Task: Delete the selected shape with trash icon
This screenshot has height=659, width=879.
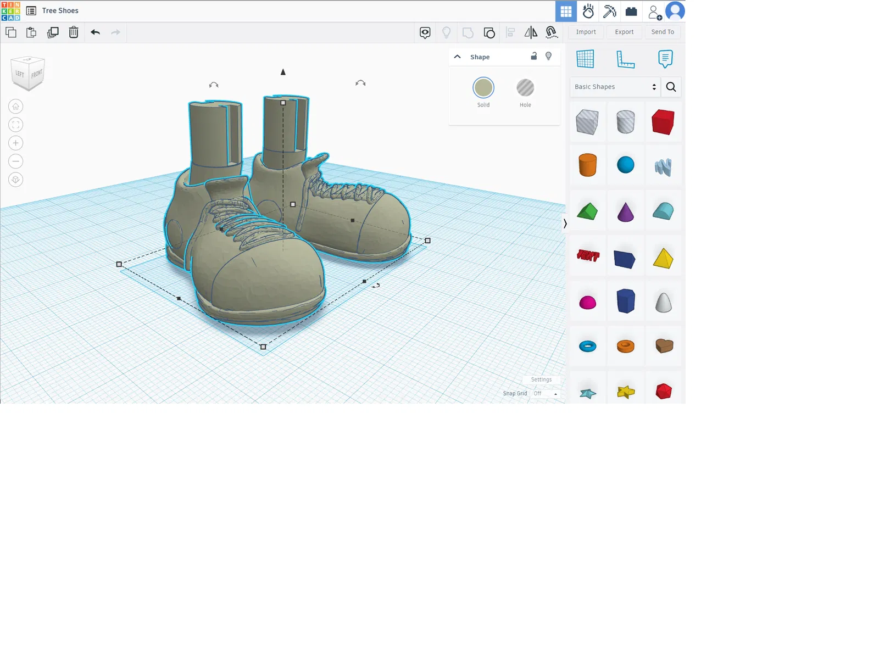Action: point(74,32)
